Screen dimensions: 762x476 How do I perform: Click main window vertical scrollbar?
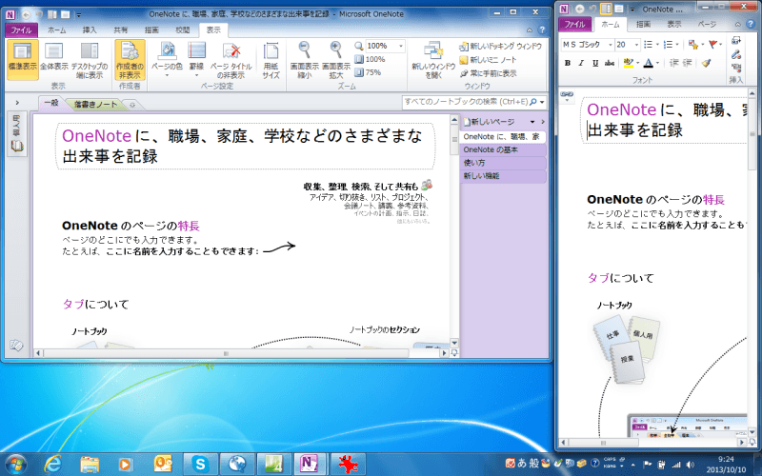coord(454,230)
